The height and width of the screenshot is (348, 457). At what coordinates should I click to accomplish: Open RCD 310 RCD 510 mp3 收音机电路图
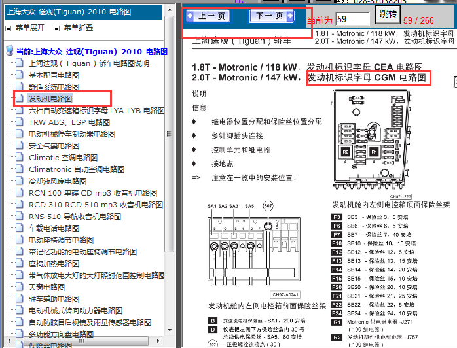point(96,205)
